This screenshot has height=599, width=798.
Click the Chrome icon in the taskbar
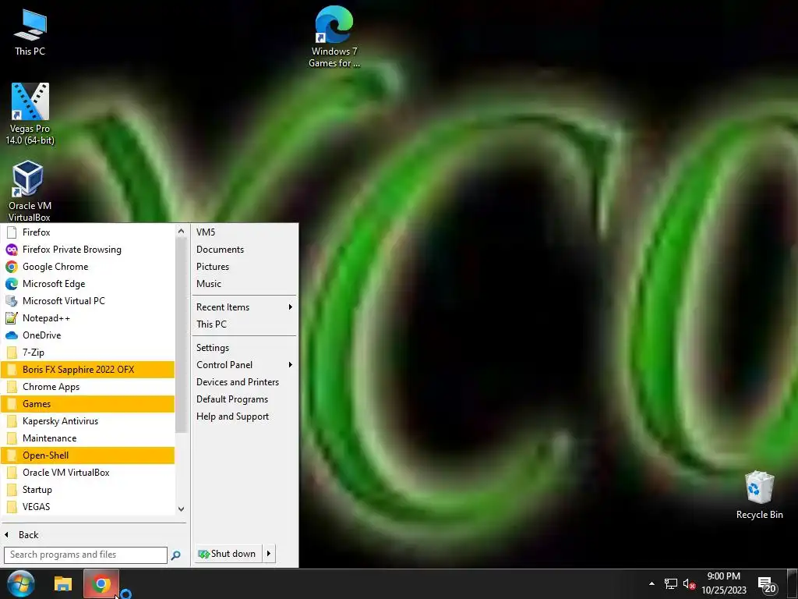point(101,584)
